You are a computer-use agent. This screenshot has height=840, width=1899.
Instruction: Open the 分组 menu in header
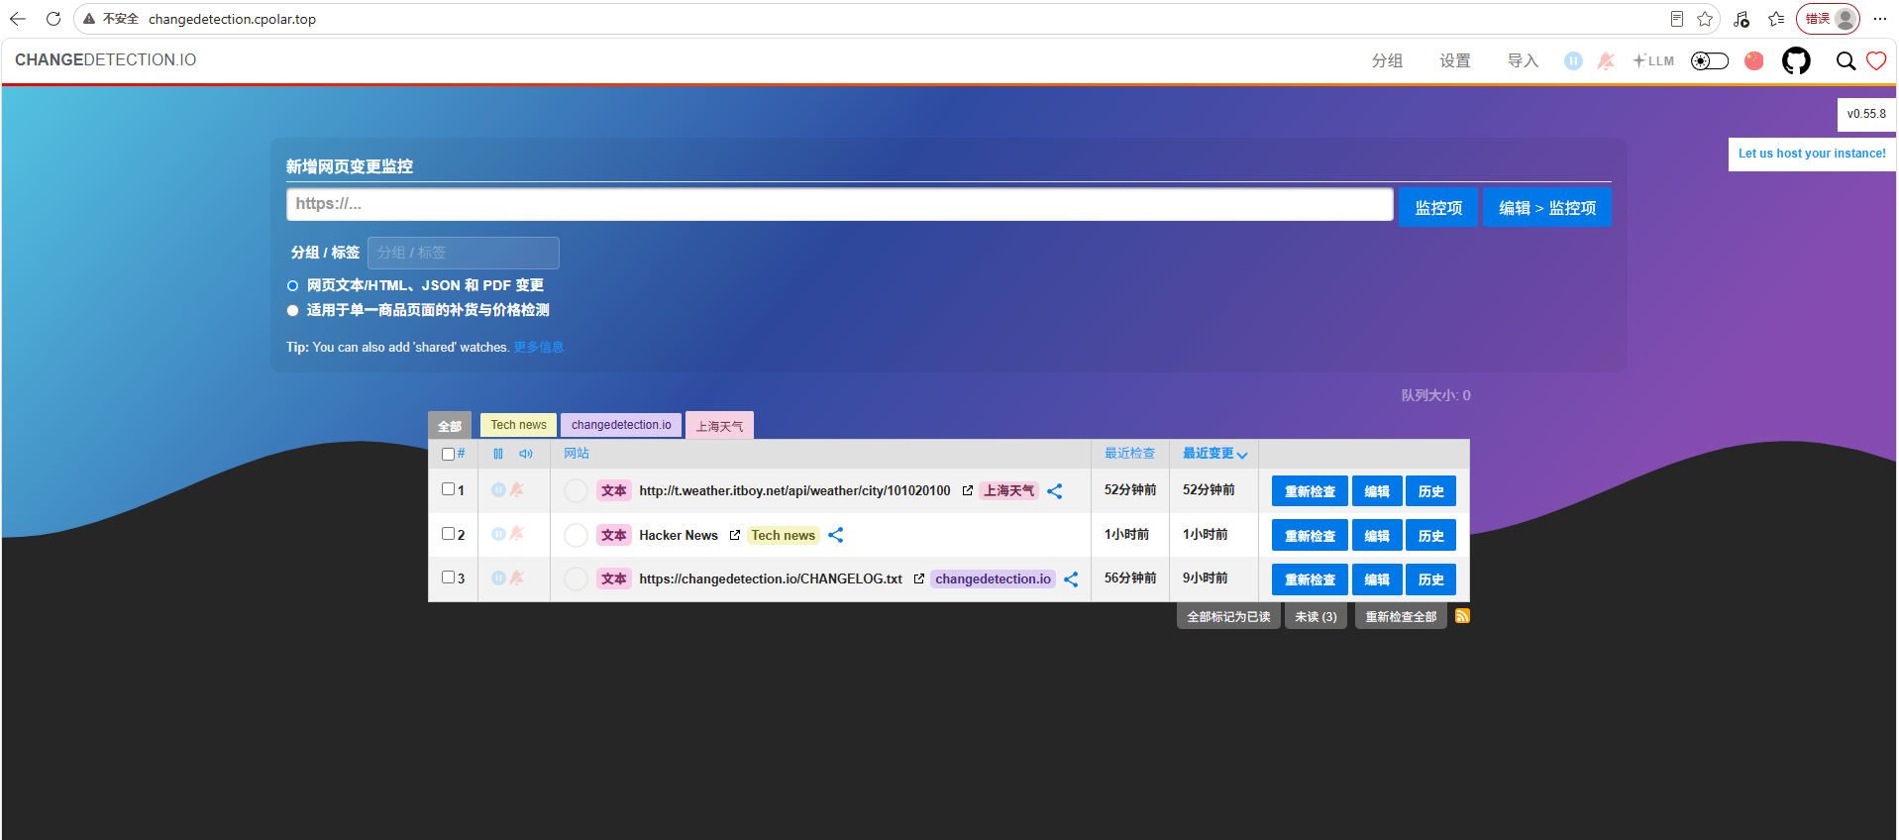click(1387, 60)
